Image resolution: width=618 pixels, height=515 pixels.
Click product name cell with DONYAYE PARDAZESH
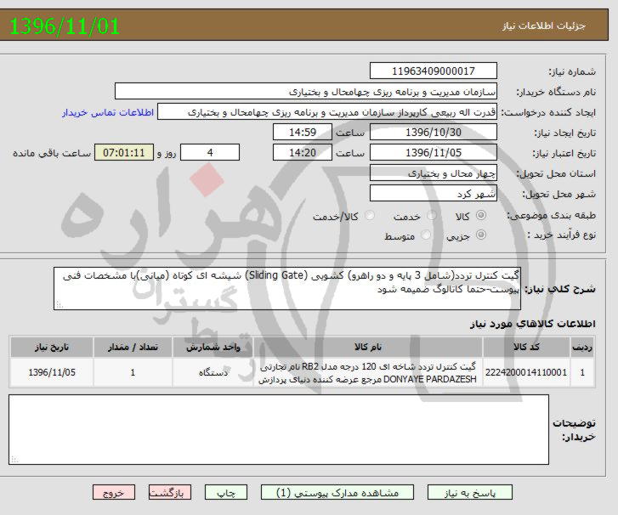tap(368, 372)
